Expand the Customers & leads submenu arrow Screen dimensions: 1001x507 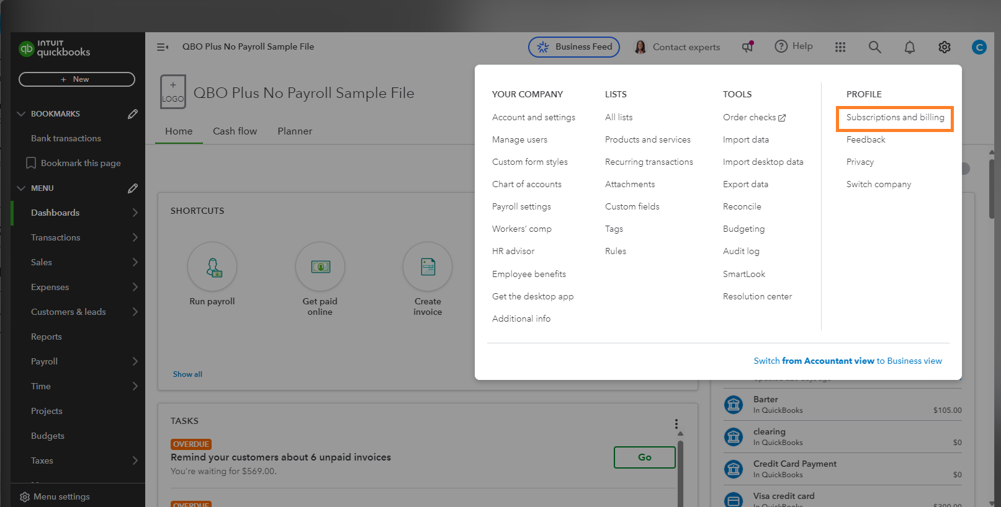click(135, 312)
